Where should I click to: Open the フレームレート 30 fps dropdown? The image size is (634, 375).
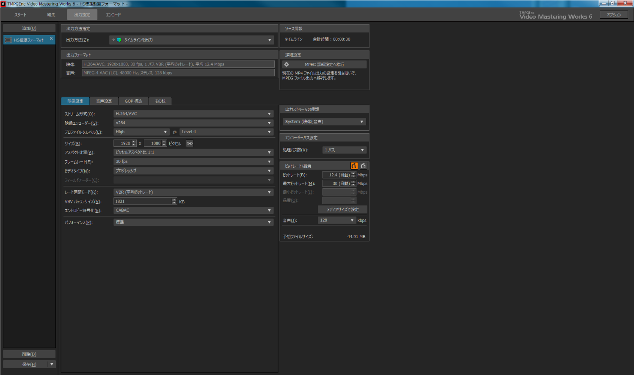(x=193, y=161)
